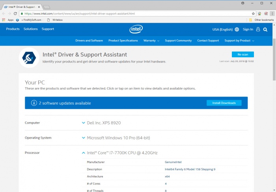
Task: Click the Re-scan button
Action: pos(243,54)
